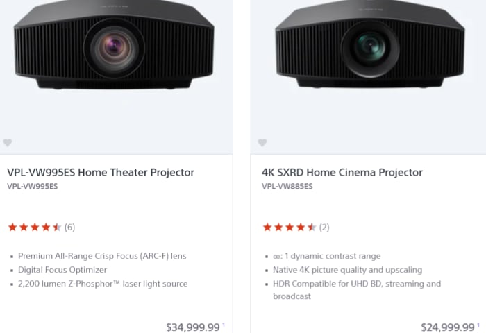Favorite the VPL-VW995ES projector with heart icon
486x333 pixels.
pos(8,142)
